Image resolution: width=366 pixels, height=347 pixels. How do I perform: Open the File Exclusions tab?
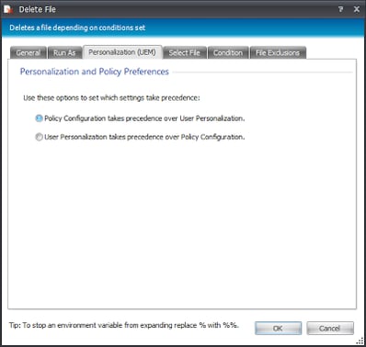[x=278, y=53]
